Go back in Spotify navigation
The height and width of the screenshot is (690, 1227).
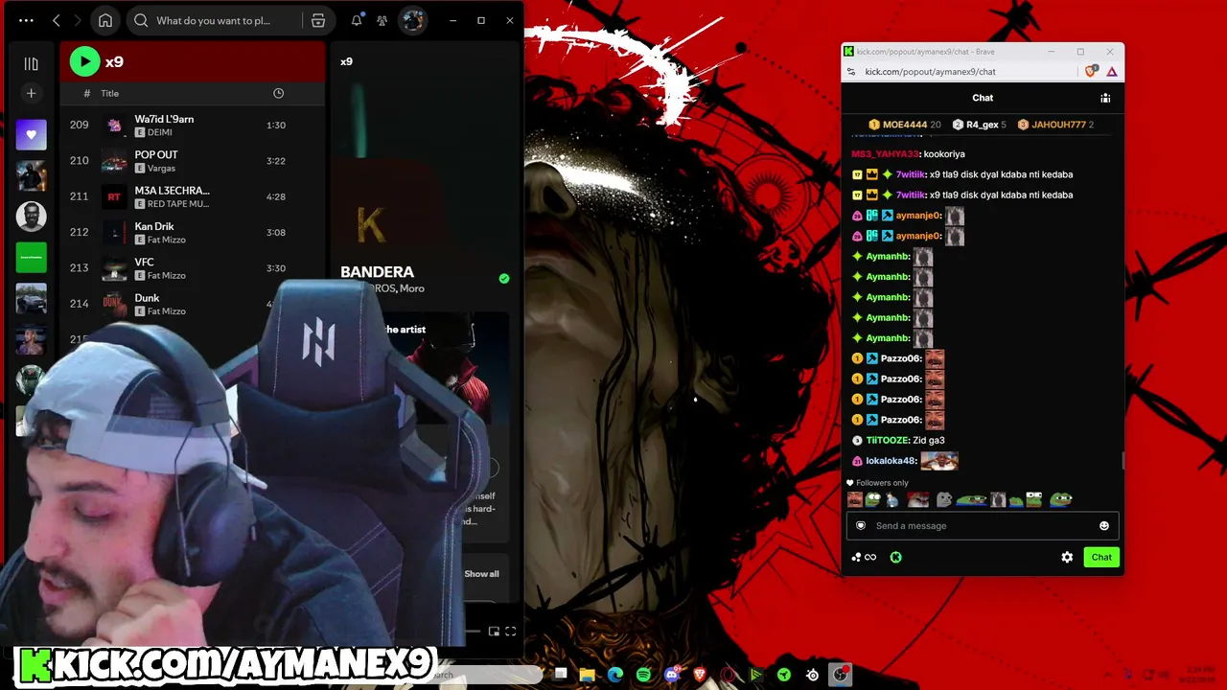tap(57, 20)
